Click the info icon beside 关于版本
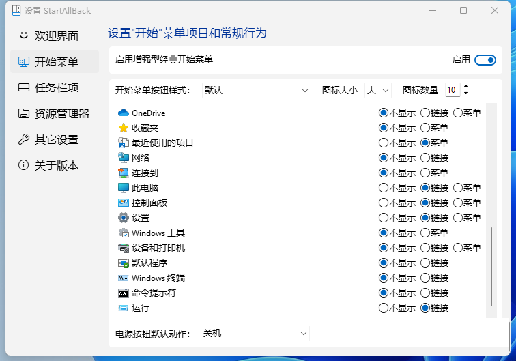 point(24,165)
